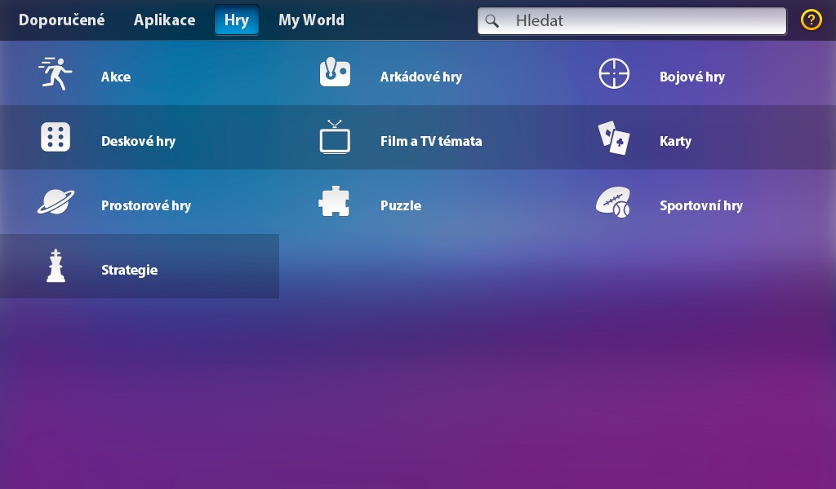This screenshot has width=836, height=489.
Task: Switch to the Aplikace tab
Action: [x=164, y=20]
